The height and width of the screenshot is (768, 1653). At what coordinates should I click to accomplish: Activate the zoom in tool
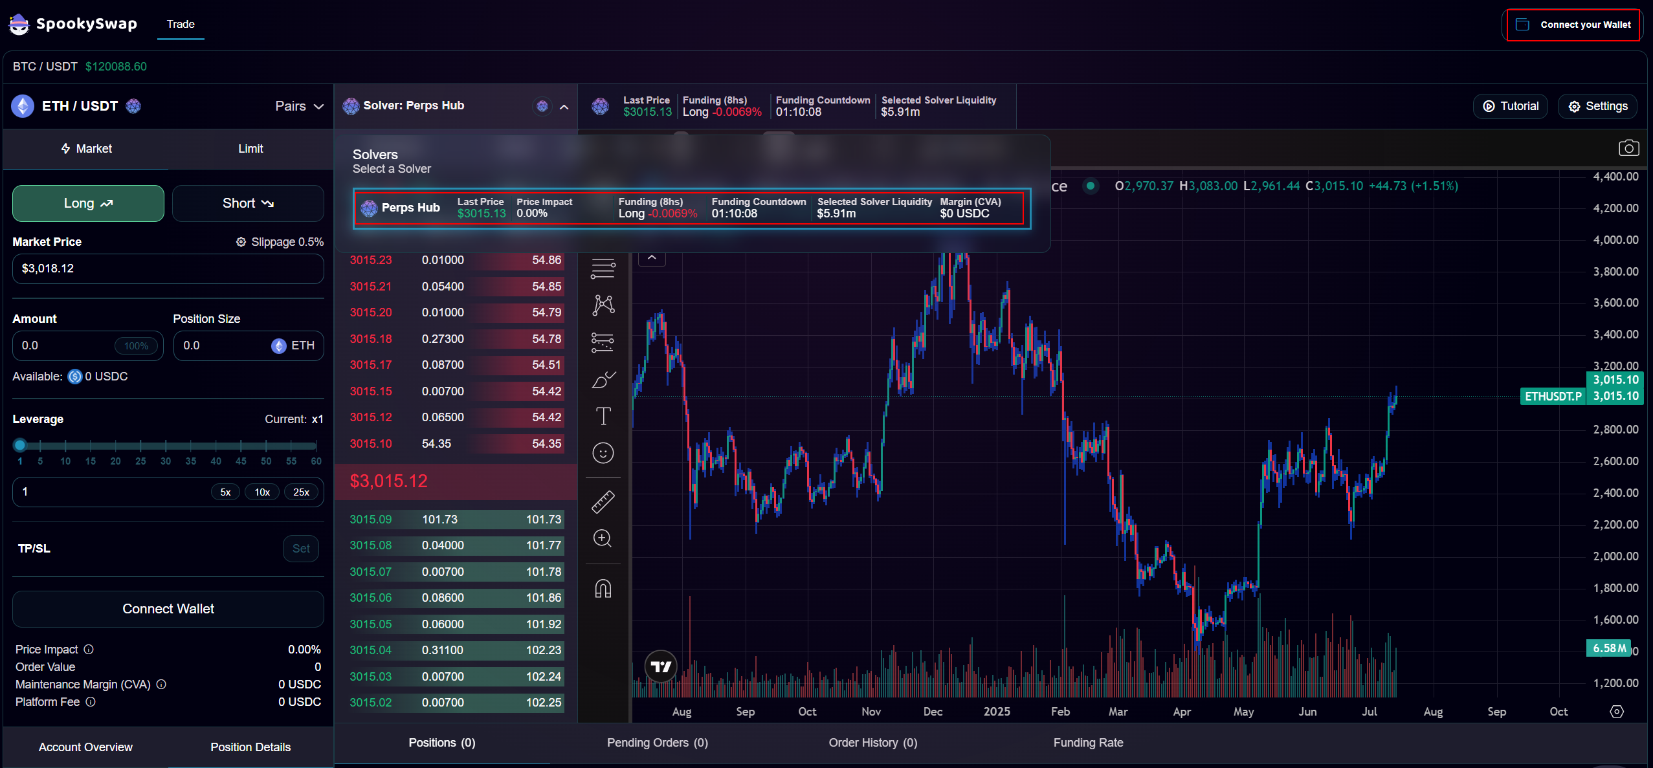[x=603, y=538]
